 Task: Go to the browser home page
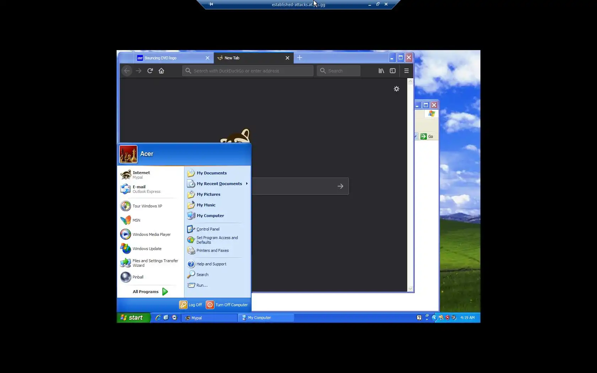pos(161,71)
